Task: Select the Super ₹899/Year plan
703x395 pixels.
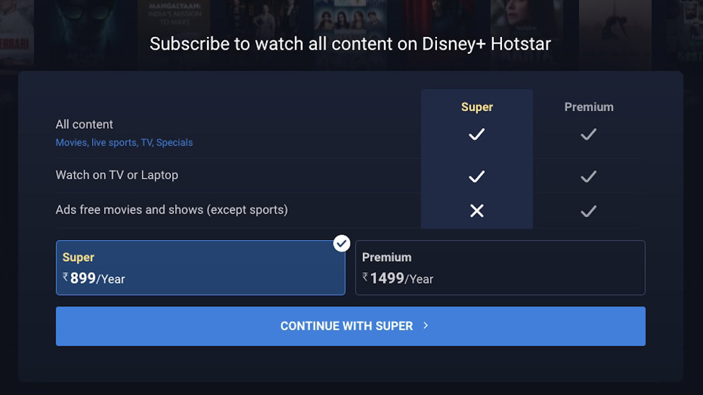Action: [200, 268]
